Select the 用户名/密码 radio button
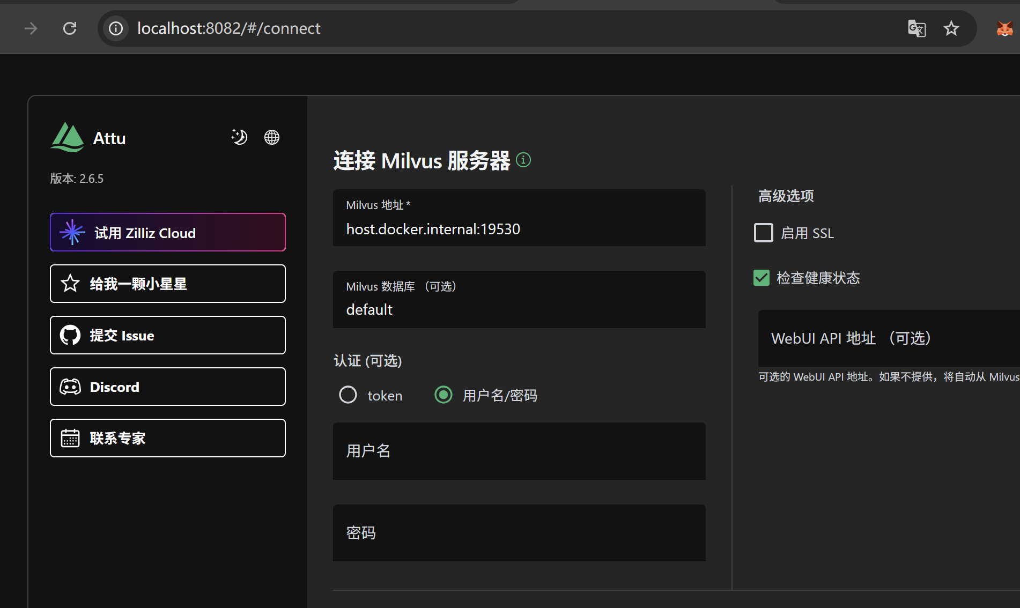Image resolution: width=1020 pixels, height=608 pixels. coord(444,395)
